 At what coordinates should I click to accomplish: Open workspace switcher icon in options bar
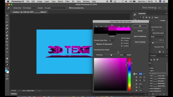[160, 8]
